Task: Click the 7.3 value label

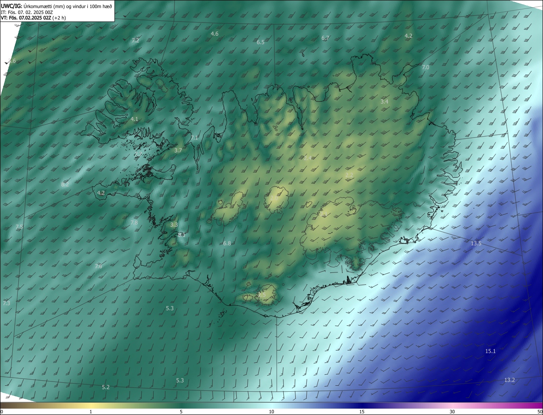Action: tap(6, 303)
